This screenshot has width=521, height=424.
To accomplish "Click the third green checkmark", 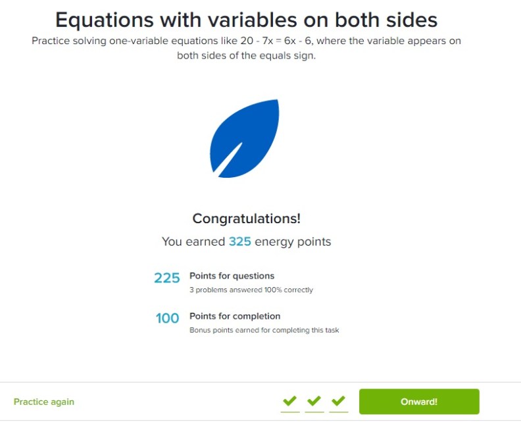I will [338, 401].
